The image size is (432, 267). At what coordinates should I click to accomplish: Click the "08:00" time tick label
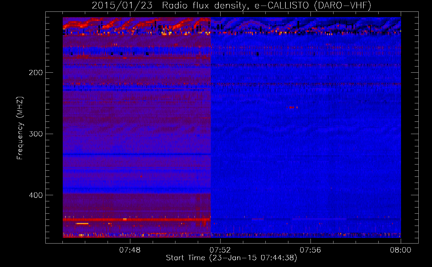pyautogui.click(x=401, y=250)
